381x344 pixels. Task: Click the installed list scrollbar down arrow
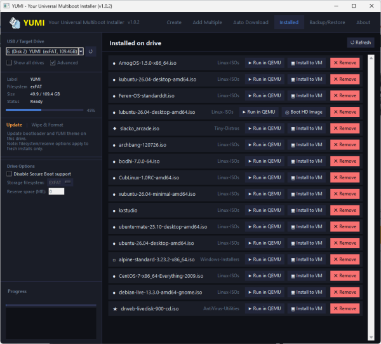(371, 337)
